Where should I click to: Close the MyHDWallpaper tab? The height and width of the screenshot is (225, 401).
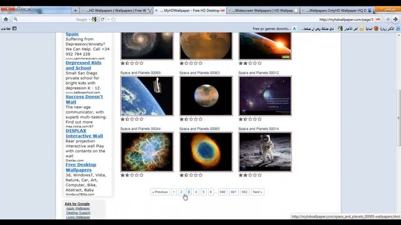[156, 11]
